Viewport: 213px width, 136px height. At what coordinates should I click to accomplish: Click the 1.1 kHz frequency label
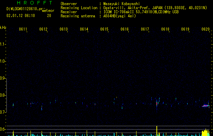tap(2, 44)
